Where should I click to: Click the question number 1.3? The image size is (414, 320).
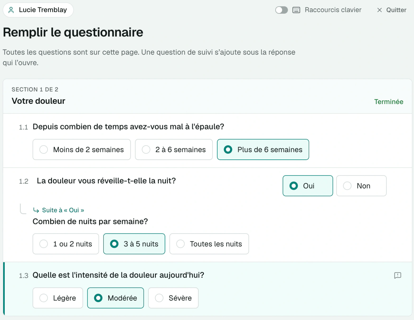[x=23, y=276]
